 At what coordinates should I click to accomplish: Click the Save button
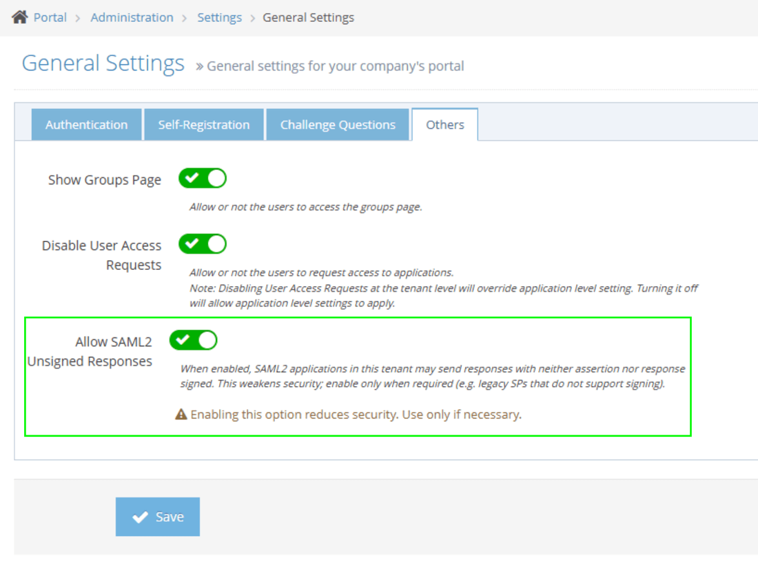click(158, 517)
